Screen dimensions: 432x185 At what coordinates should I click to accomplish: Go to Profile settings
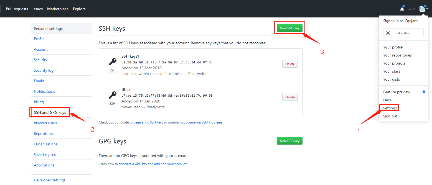(61, 39)
